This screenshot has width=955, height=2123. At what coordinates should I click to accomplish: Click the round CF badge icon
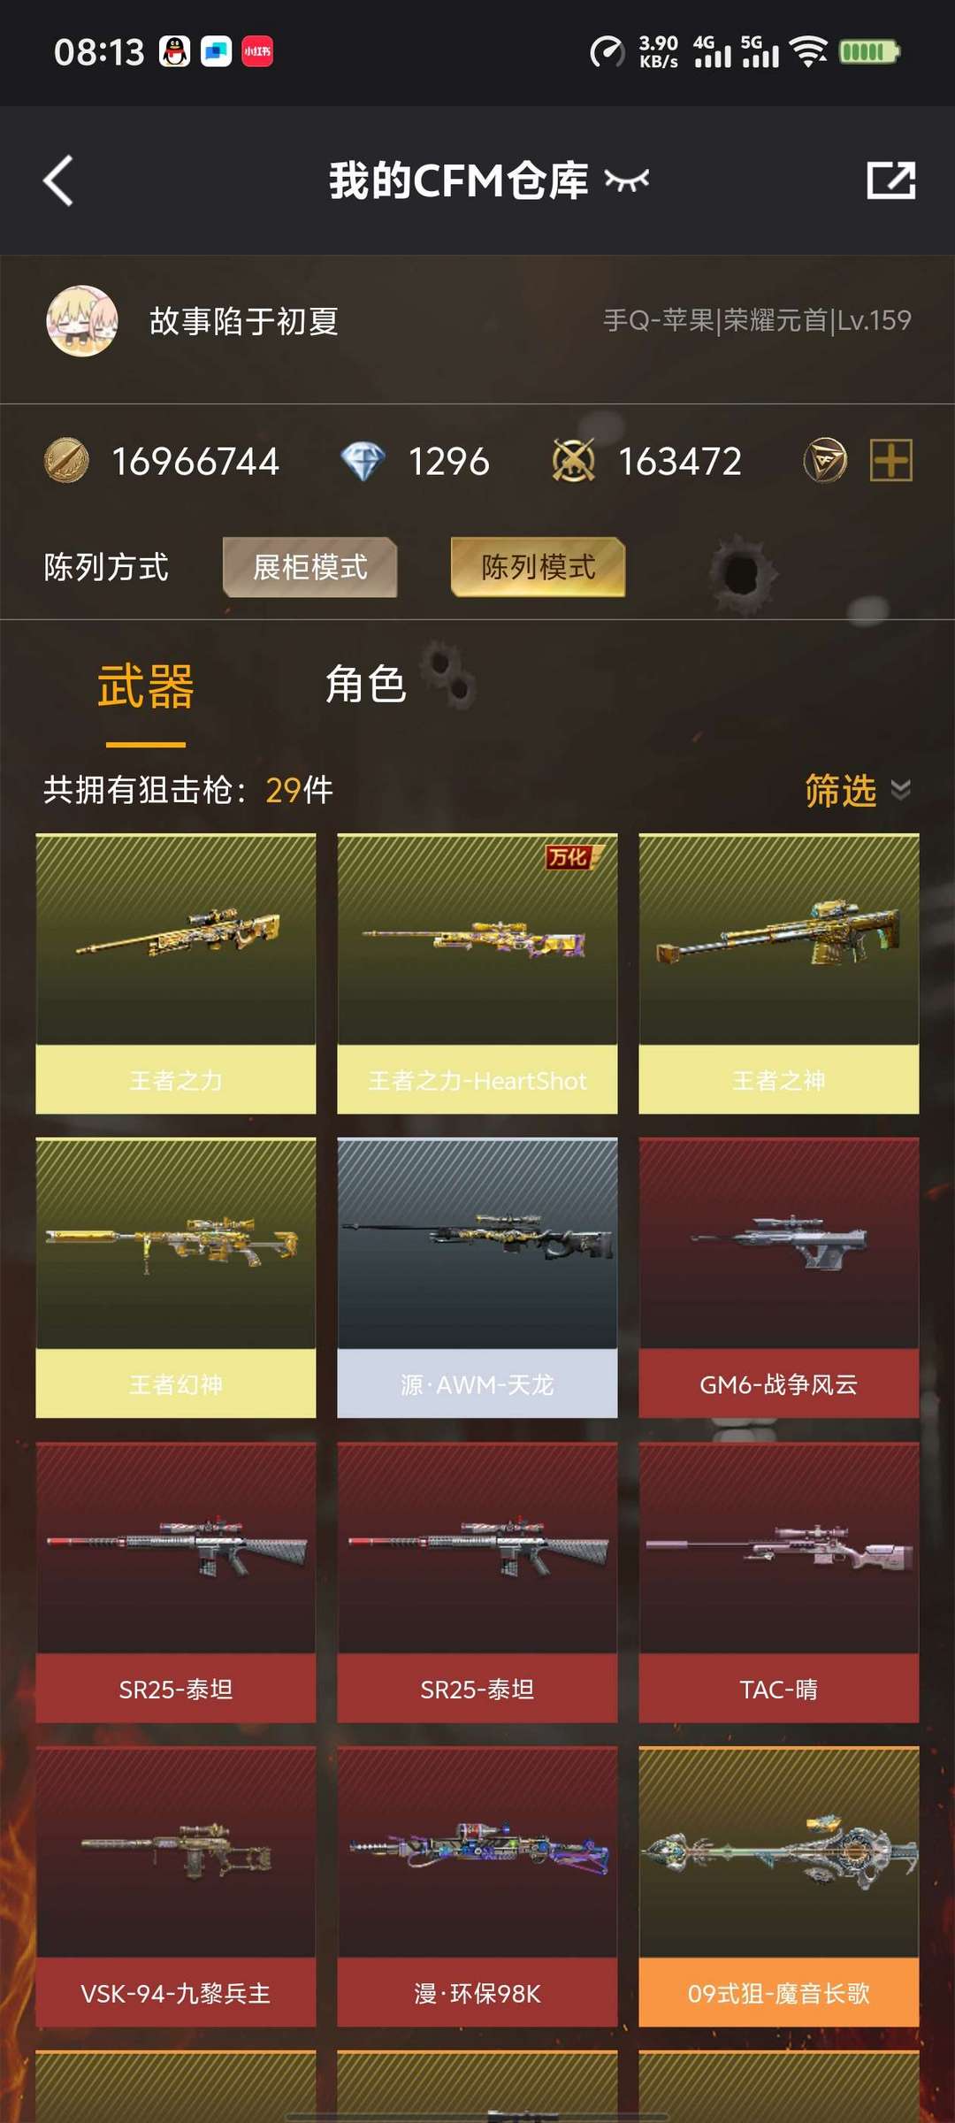click(x=825, y=461)
